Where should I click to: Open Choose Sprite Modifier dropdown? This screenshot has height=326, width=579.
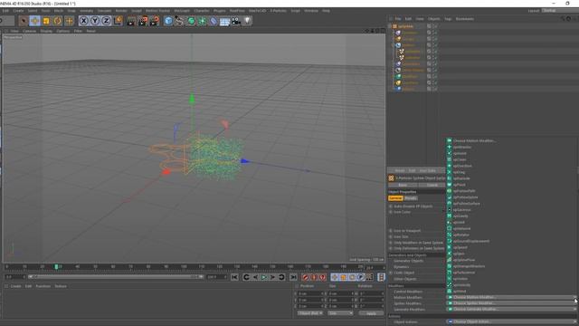(x=511, y=303)
